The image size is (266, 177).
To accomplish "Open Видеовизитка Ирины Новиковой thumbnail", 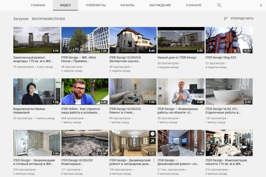I will point(37,91).
